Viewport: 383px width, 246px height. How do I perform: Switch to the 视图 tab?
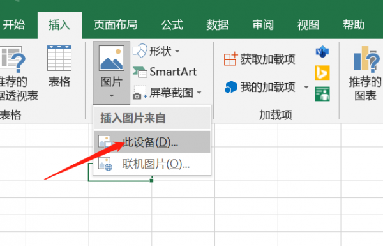pos(308,25)
